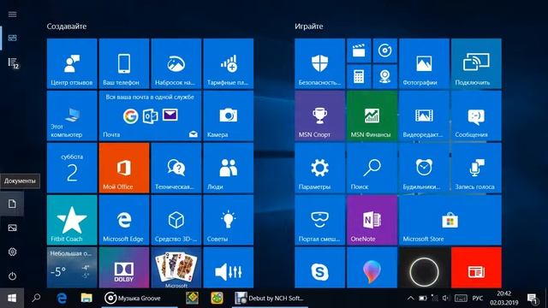Open the Поиск search tile

(x=372, y=168)
